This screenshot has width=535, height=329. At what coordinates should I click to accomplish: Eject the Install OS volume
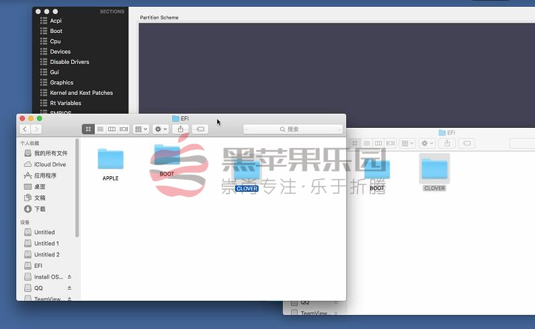point(70,277)
